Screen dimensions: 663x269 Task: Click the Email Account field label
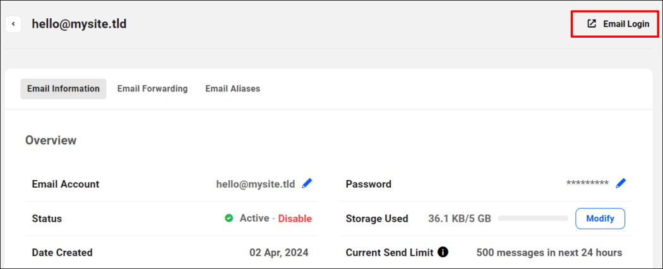66,184
